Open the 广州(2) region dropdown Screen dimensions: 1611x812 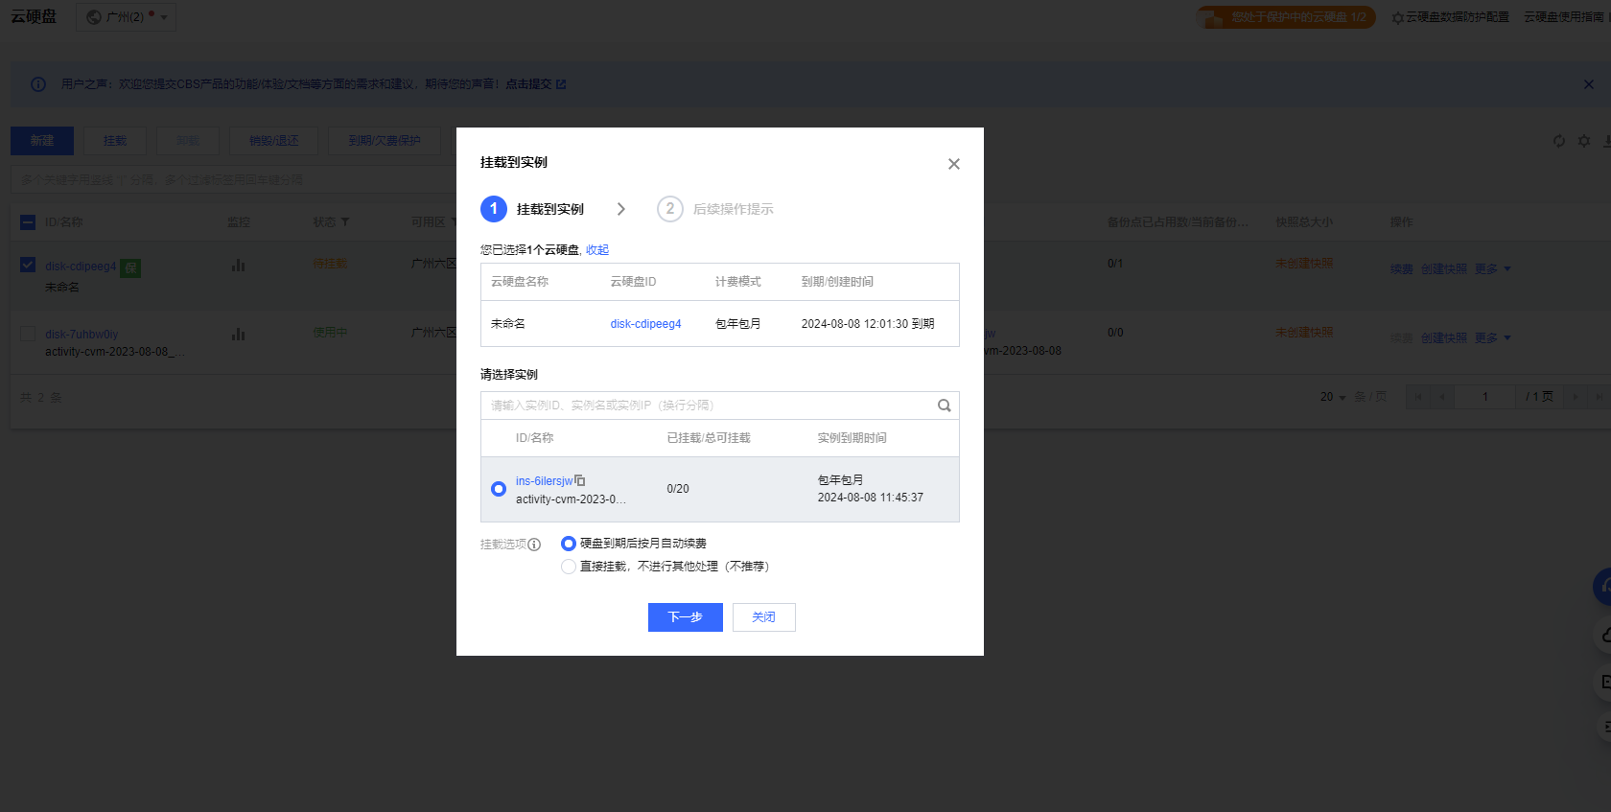pos(126,17)
